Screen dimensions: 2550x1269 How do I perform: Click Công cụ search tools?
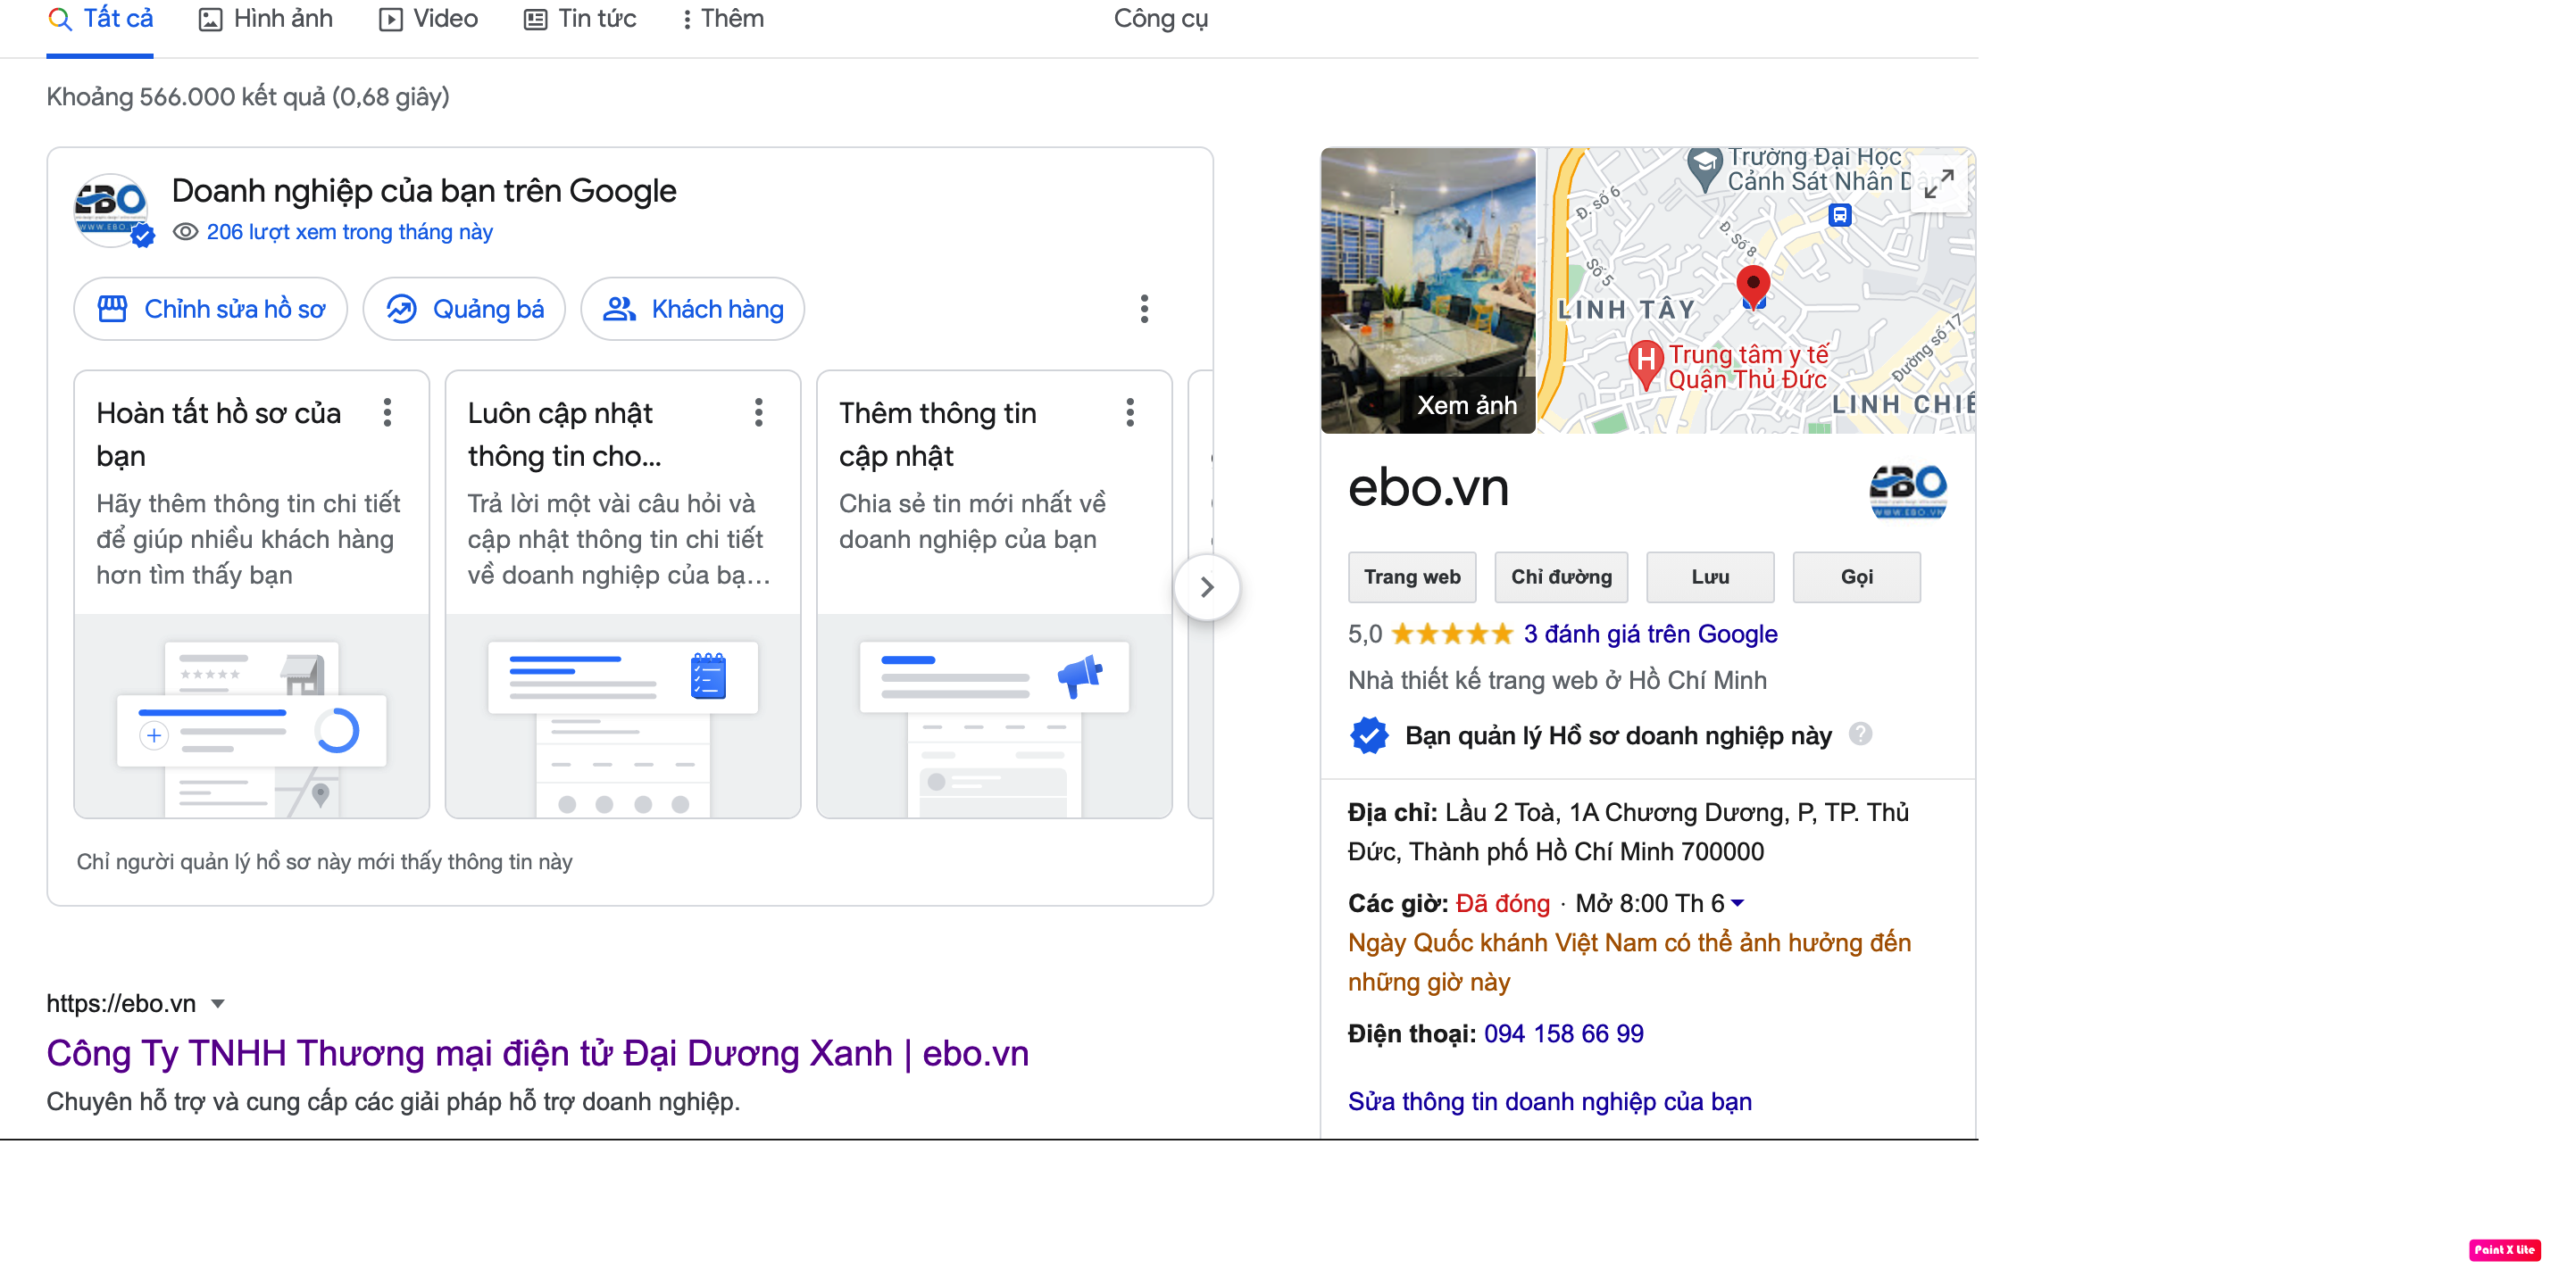pyautogui.click(x=1160, y=20)
